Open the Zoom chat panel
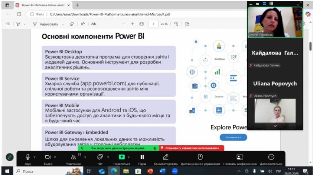This screenshot has width=313, height=175. [100, 157]
